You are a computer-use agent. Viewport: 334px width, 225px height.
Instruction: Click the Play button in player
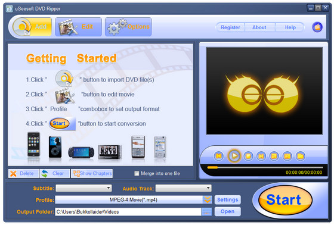pyautogui.click(x=234, y=156)
